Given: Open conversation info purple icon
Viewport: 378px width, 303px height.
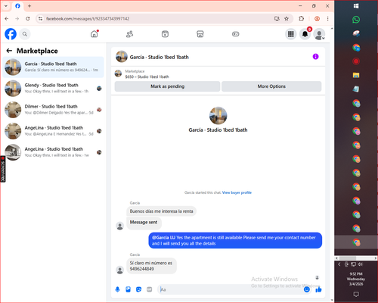Looking at the screenshot, I should [x=315, y=57].
